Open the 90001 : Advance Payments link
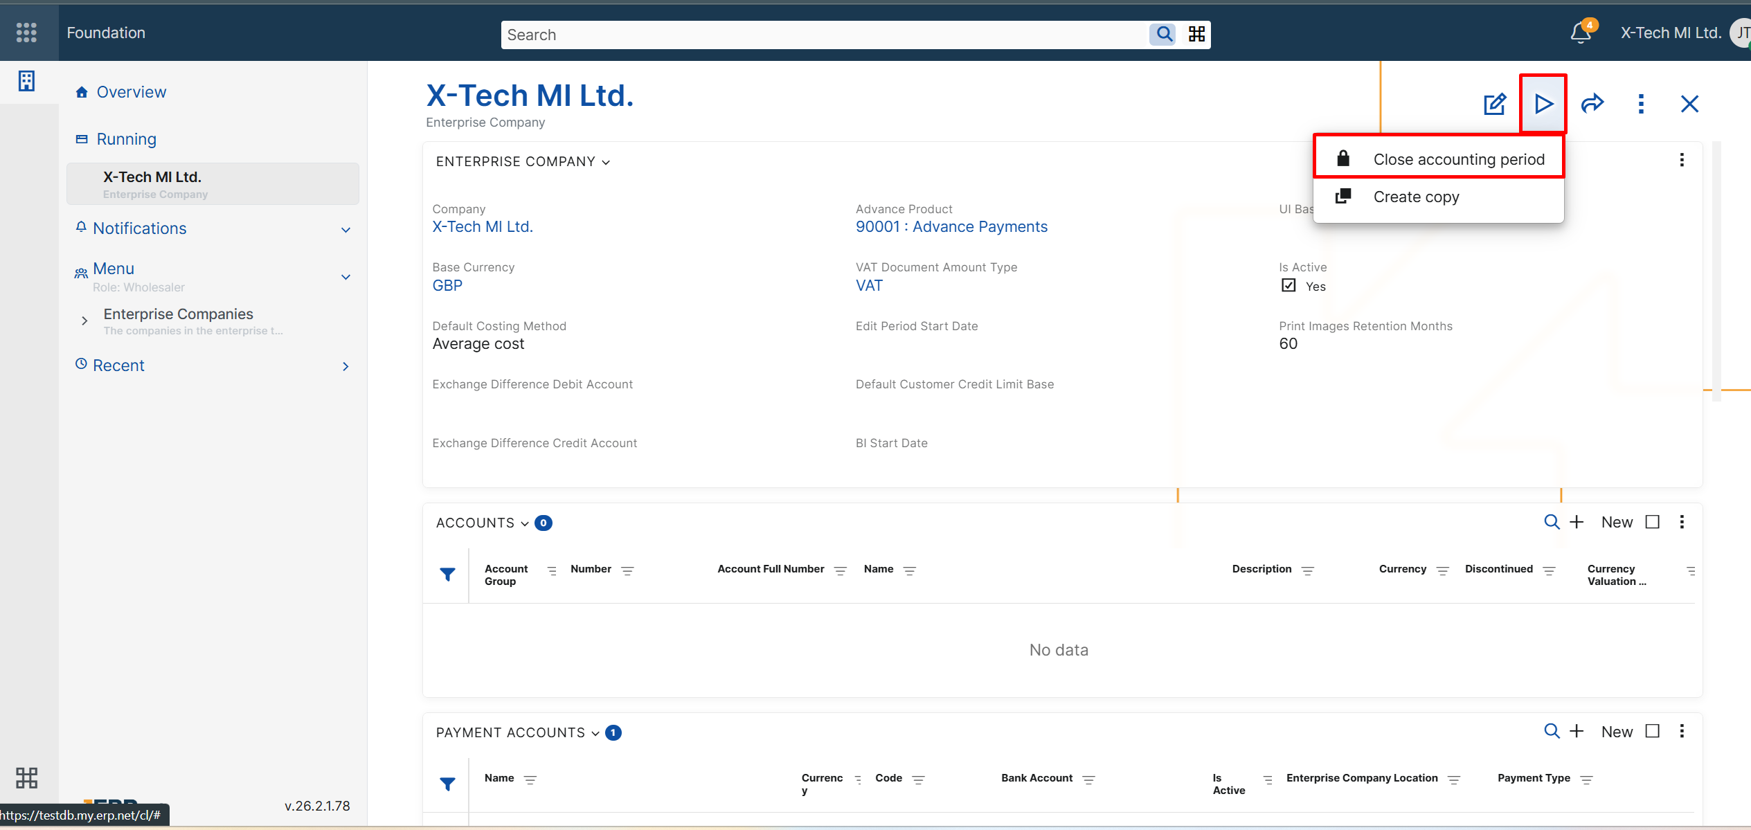Image resolution: width=1751 pixels, height=830 pixels. point(951,226)
